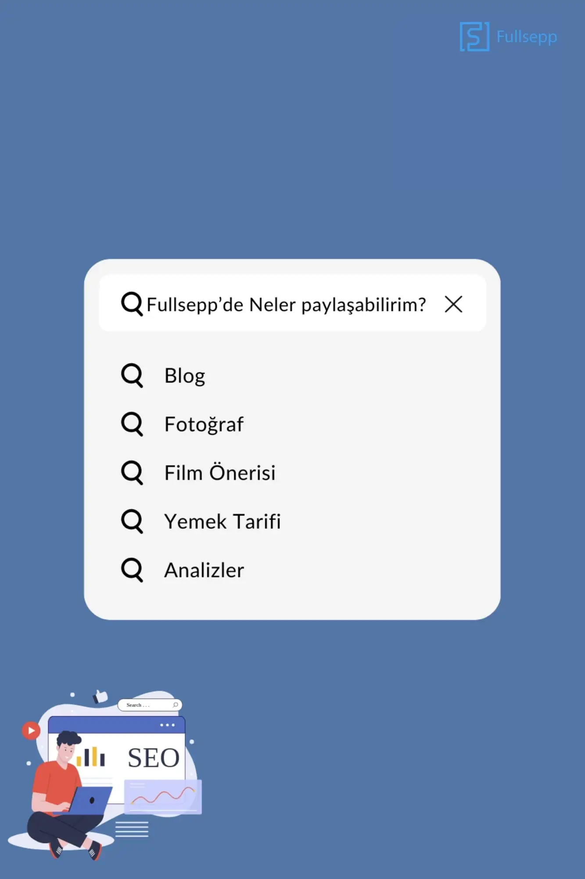Click the line chart card in illustration

(x=163, y=796)
